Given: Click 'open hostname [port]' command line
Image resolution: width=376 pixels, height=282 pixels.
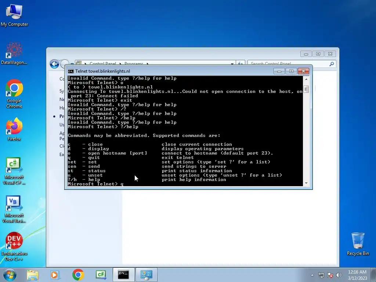Looking at the screenshot, I should point(108,153).
